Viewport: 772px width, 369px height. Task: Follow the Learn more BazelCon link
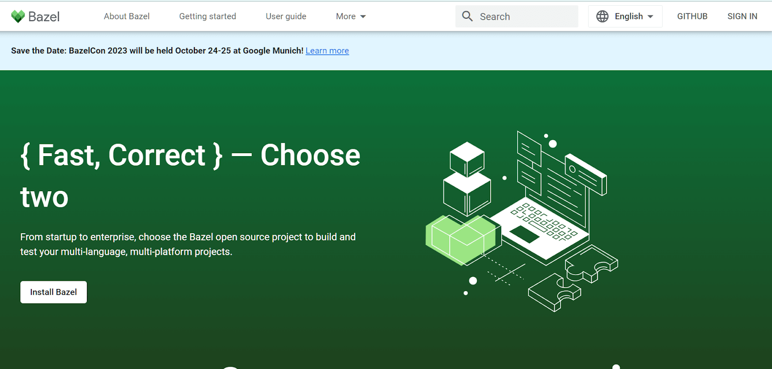click(x=327, y=51)
